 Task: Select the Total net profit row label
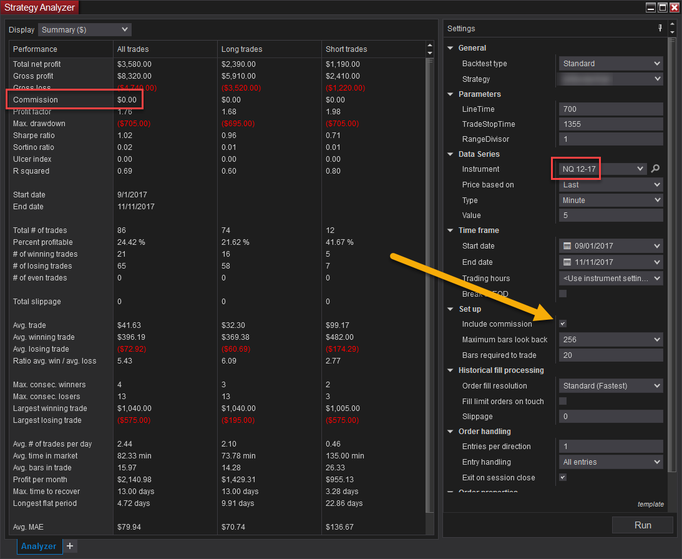[x=37, y=64]
